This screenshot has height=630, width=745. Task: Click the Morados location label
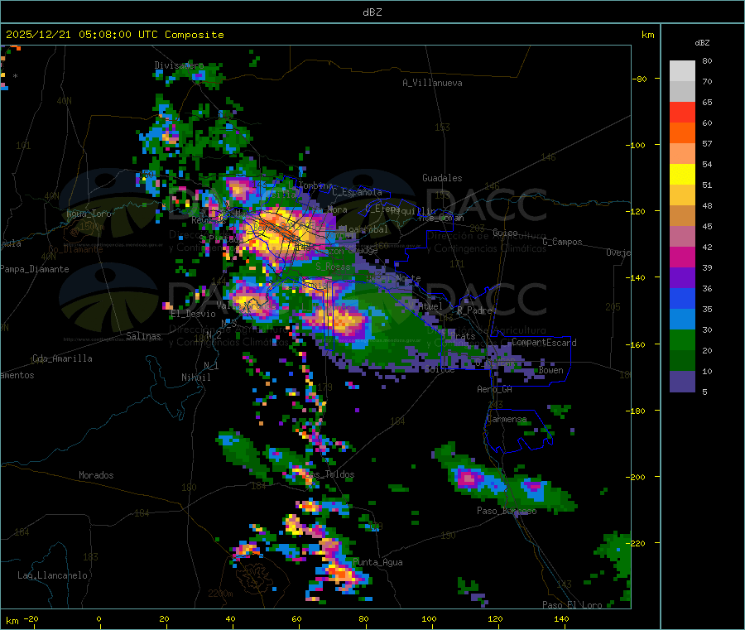[x=96, y=475]
